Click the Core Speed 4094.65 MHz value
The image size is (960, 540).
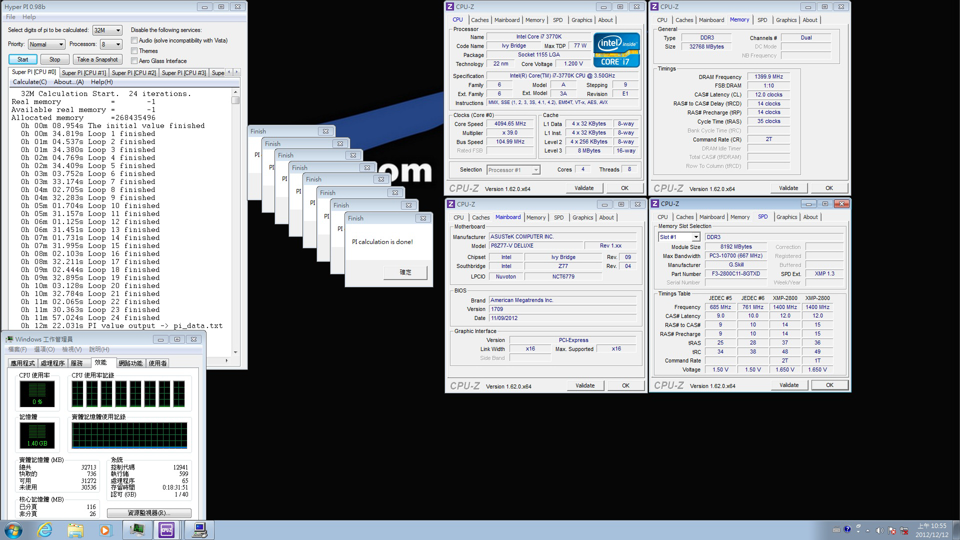[x=510, y=123]
